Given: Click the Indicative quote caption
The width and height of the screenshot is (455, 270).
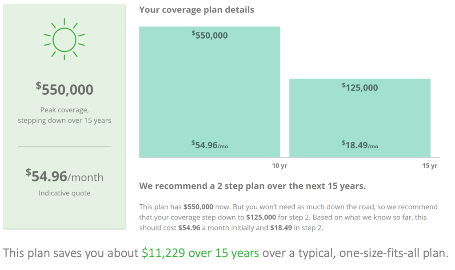Looking at the screenshot, I should click(64, 193).
